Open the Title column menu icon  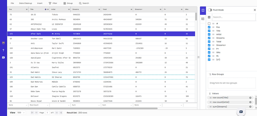(48, 10)
